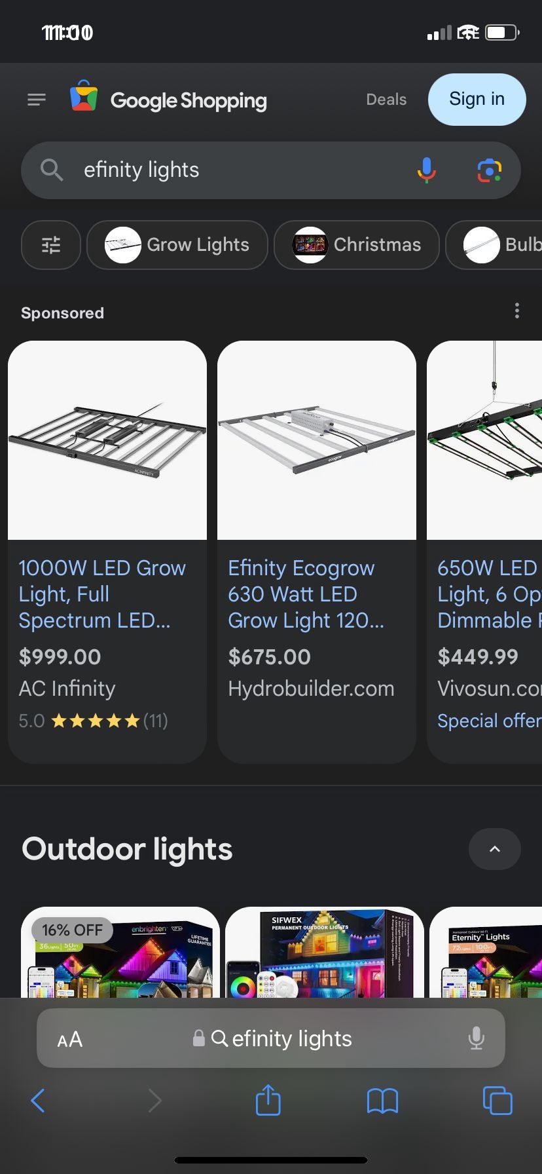Tap address bar dictation microphone
Image resolution: width=542 pixels, height=1174 pixels.
point(476,1038)
